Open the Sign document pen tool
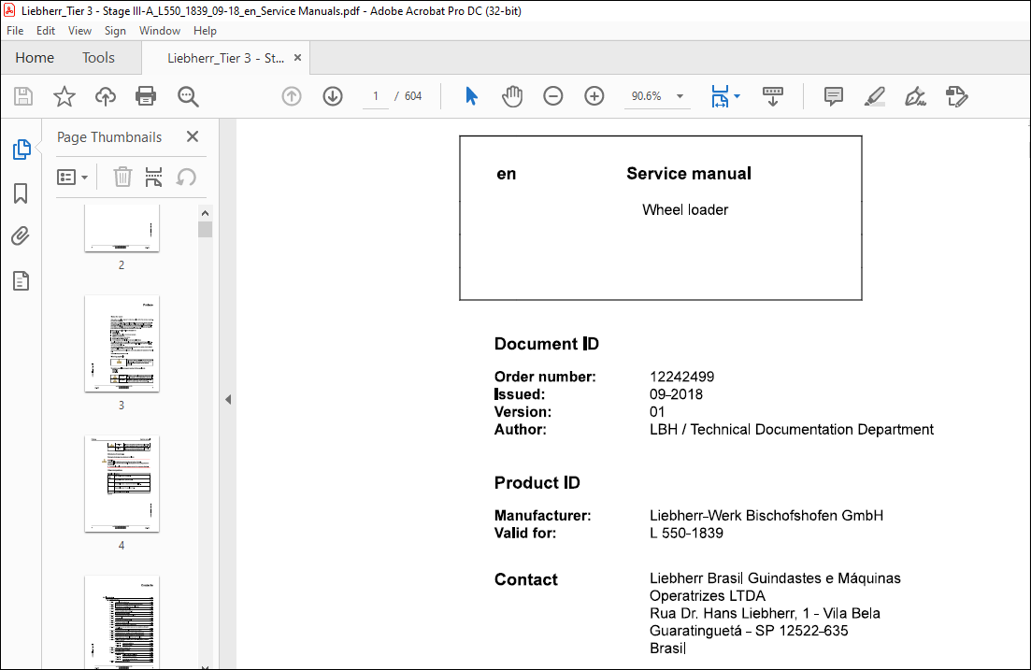The height and width of the screenshot is (670, 1031). tap(915, 96)
